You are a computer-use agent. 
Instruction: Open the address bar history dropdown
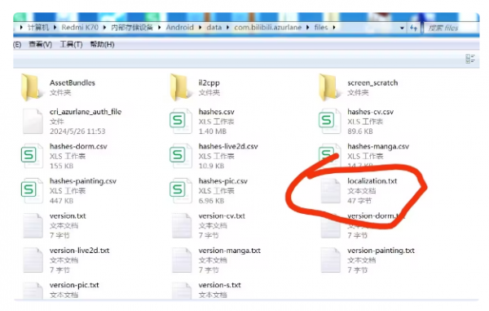(402, 28)
